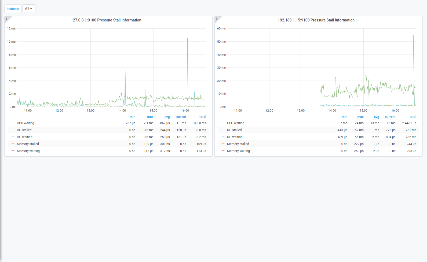The width and height of the screenshot is (427, 262).
Task: Click yellow I/O stalled color swatch in right legend
Action: pyautogui.click(x=223, y=130)
